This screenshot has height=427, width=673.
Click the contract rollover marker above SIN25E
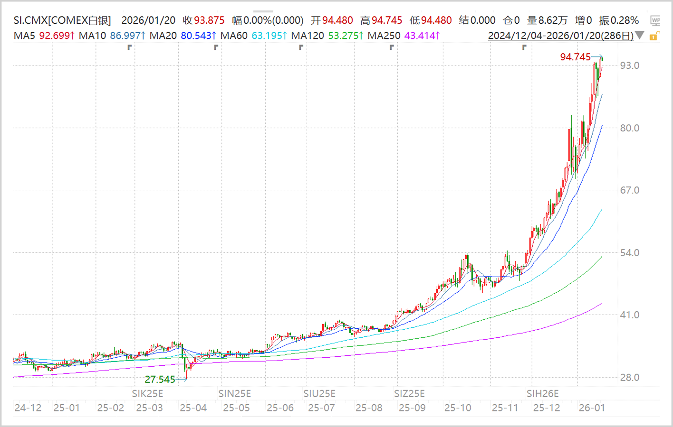coord(216,46)
